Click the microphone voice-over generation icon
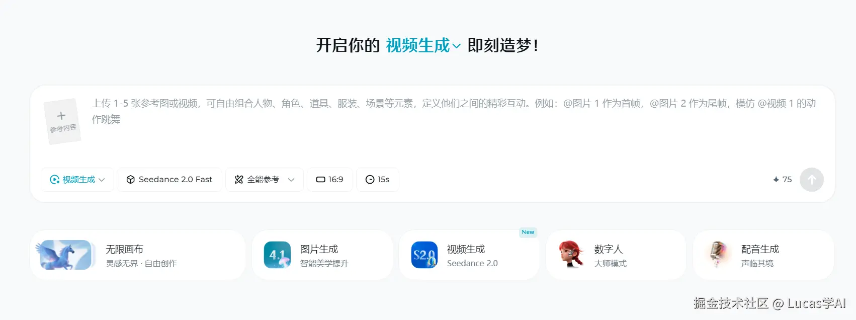This screenshot has height=320, width=856. [x=718, y=255]
